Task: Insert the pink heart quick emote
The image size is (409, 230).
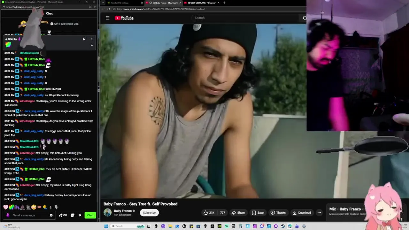Action: coord(6,207)
